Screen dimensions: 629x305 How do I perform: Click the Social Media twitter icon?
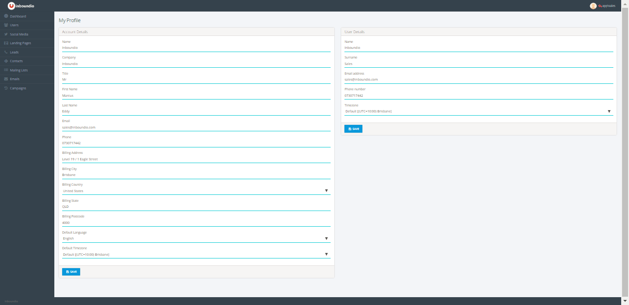click(6, 34)
